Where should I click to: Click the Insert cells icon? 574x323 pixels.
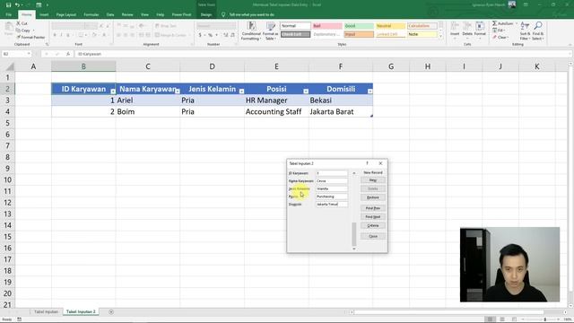coord(455,29)
